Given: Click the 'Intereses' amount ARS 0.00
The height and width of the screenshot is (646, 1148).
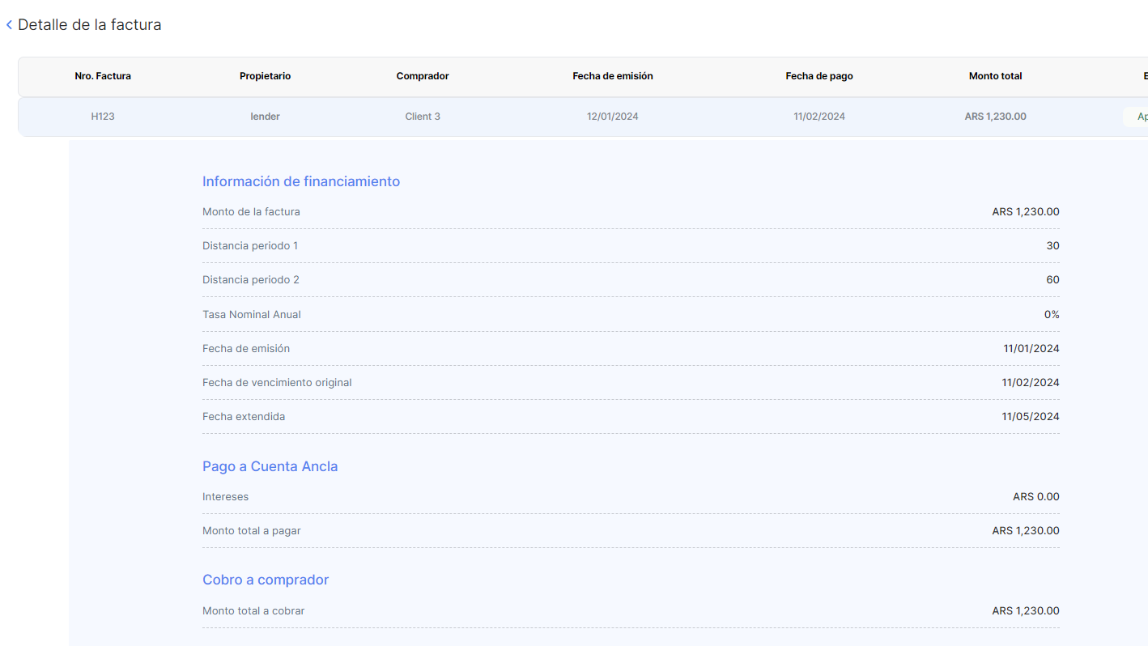Looking at the screenshot, I should pyautogui.click(x=1035, y=497).
